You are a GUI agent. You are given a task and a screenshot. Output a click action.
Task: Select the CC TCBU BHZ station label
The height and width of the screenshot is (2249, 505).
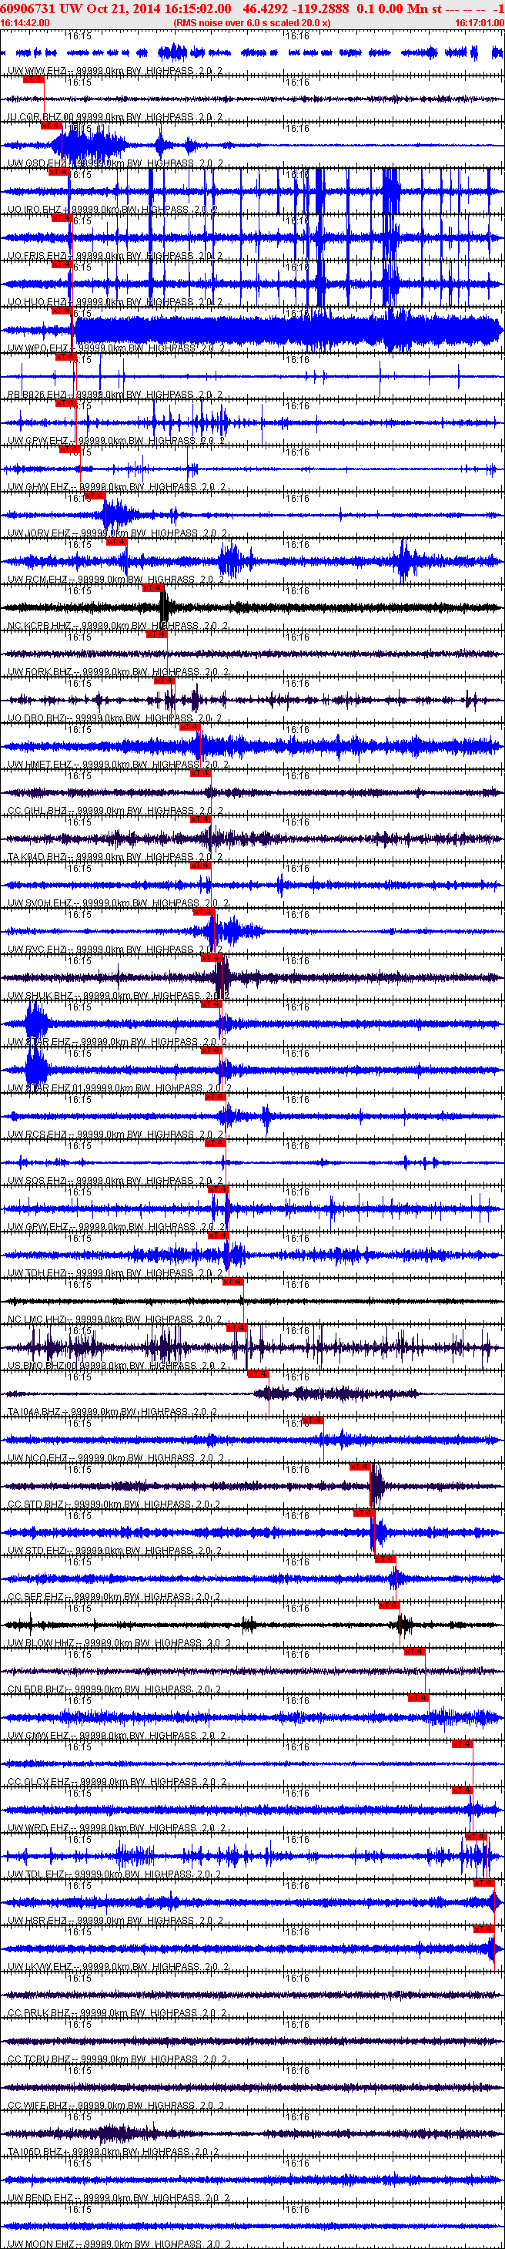coord(117,2060)
